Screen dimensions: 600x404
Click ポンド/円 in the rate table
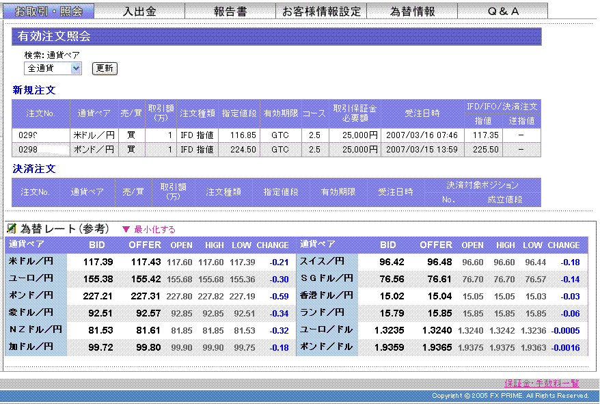coord(31,295)
